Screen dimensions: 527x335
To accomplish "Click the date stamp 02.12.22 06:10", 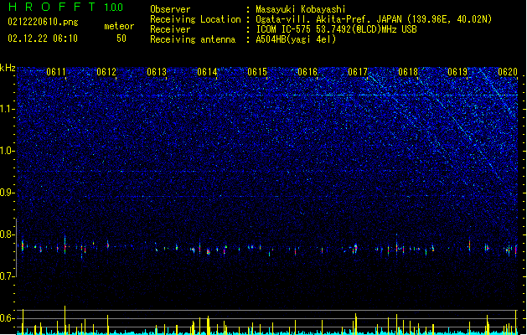I will [x=43, y=39].
